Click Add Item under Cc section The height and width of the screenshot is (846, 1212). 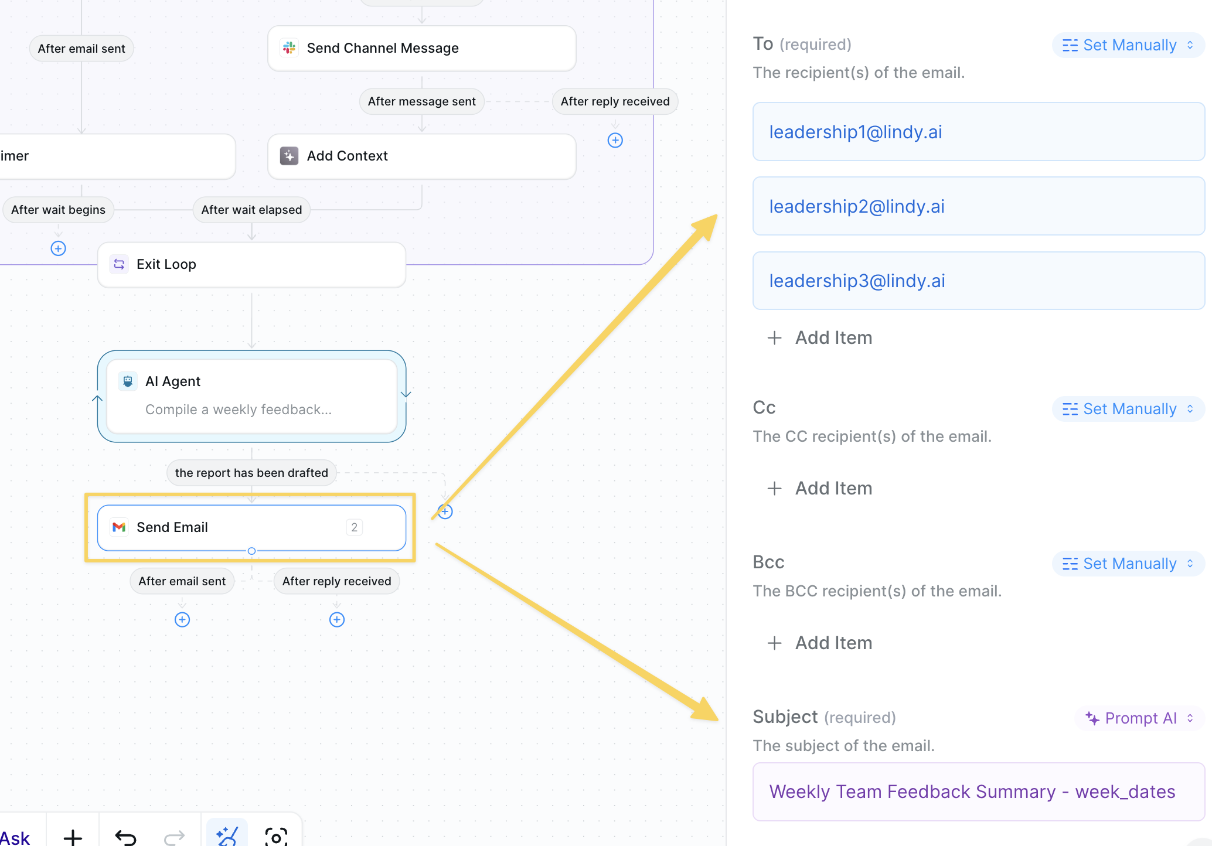pos(821,488)
